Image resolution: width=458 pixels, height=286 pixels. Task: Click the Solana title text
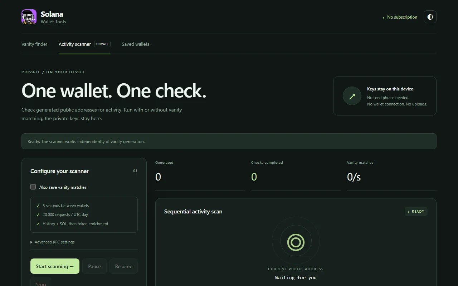point(52,14)
